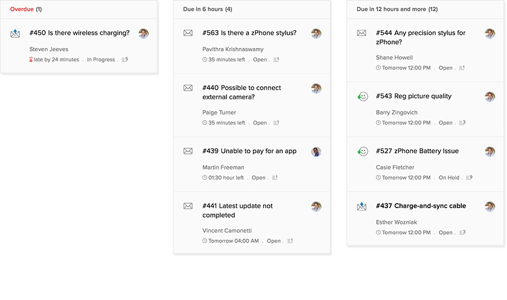Viewport: 507px width, 300px height.
Task: Click the On Hold status on ticket #527
Action: [449, 177]
